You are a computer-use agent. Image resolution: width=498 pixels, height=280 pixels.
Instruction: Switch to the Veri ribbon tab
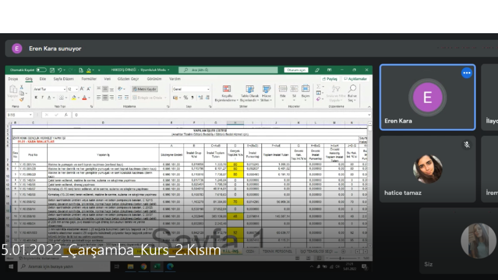click(107, 79)
